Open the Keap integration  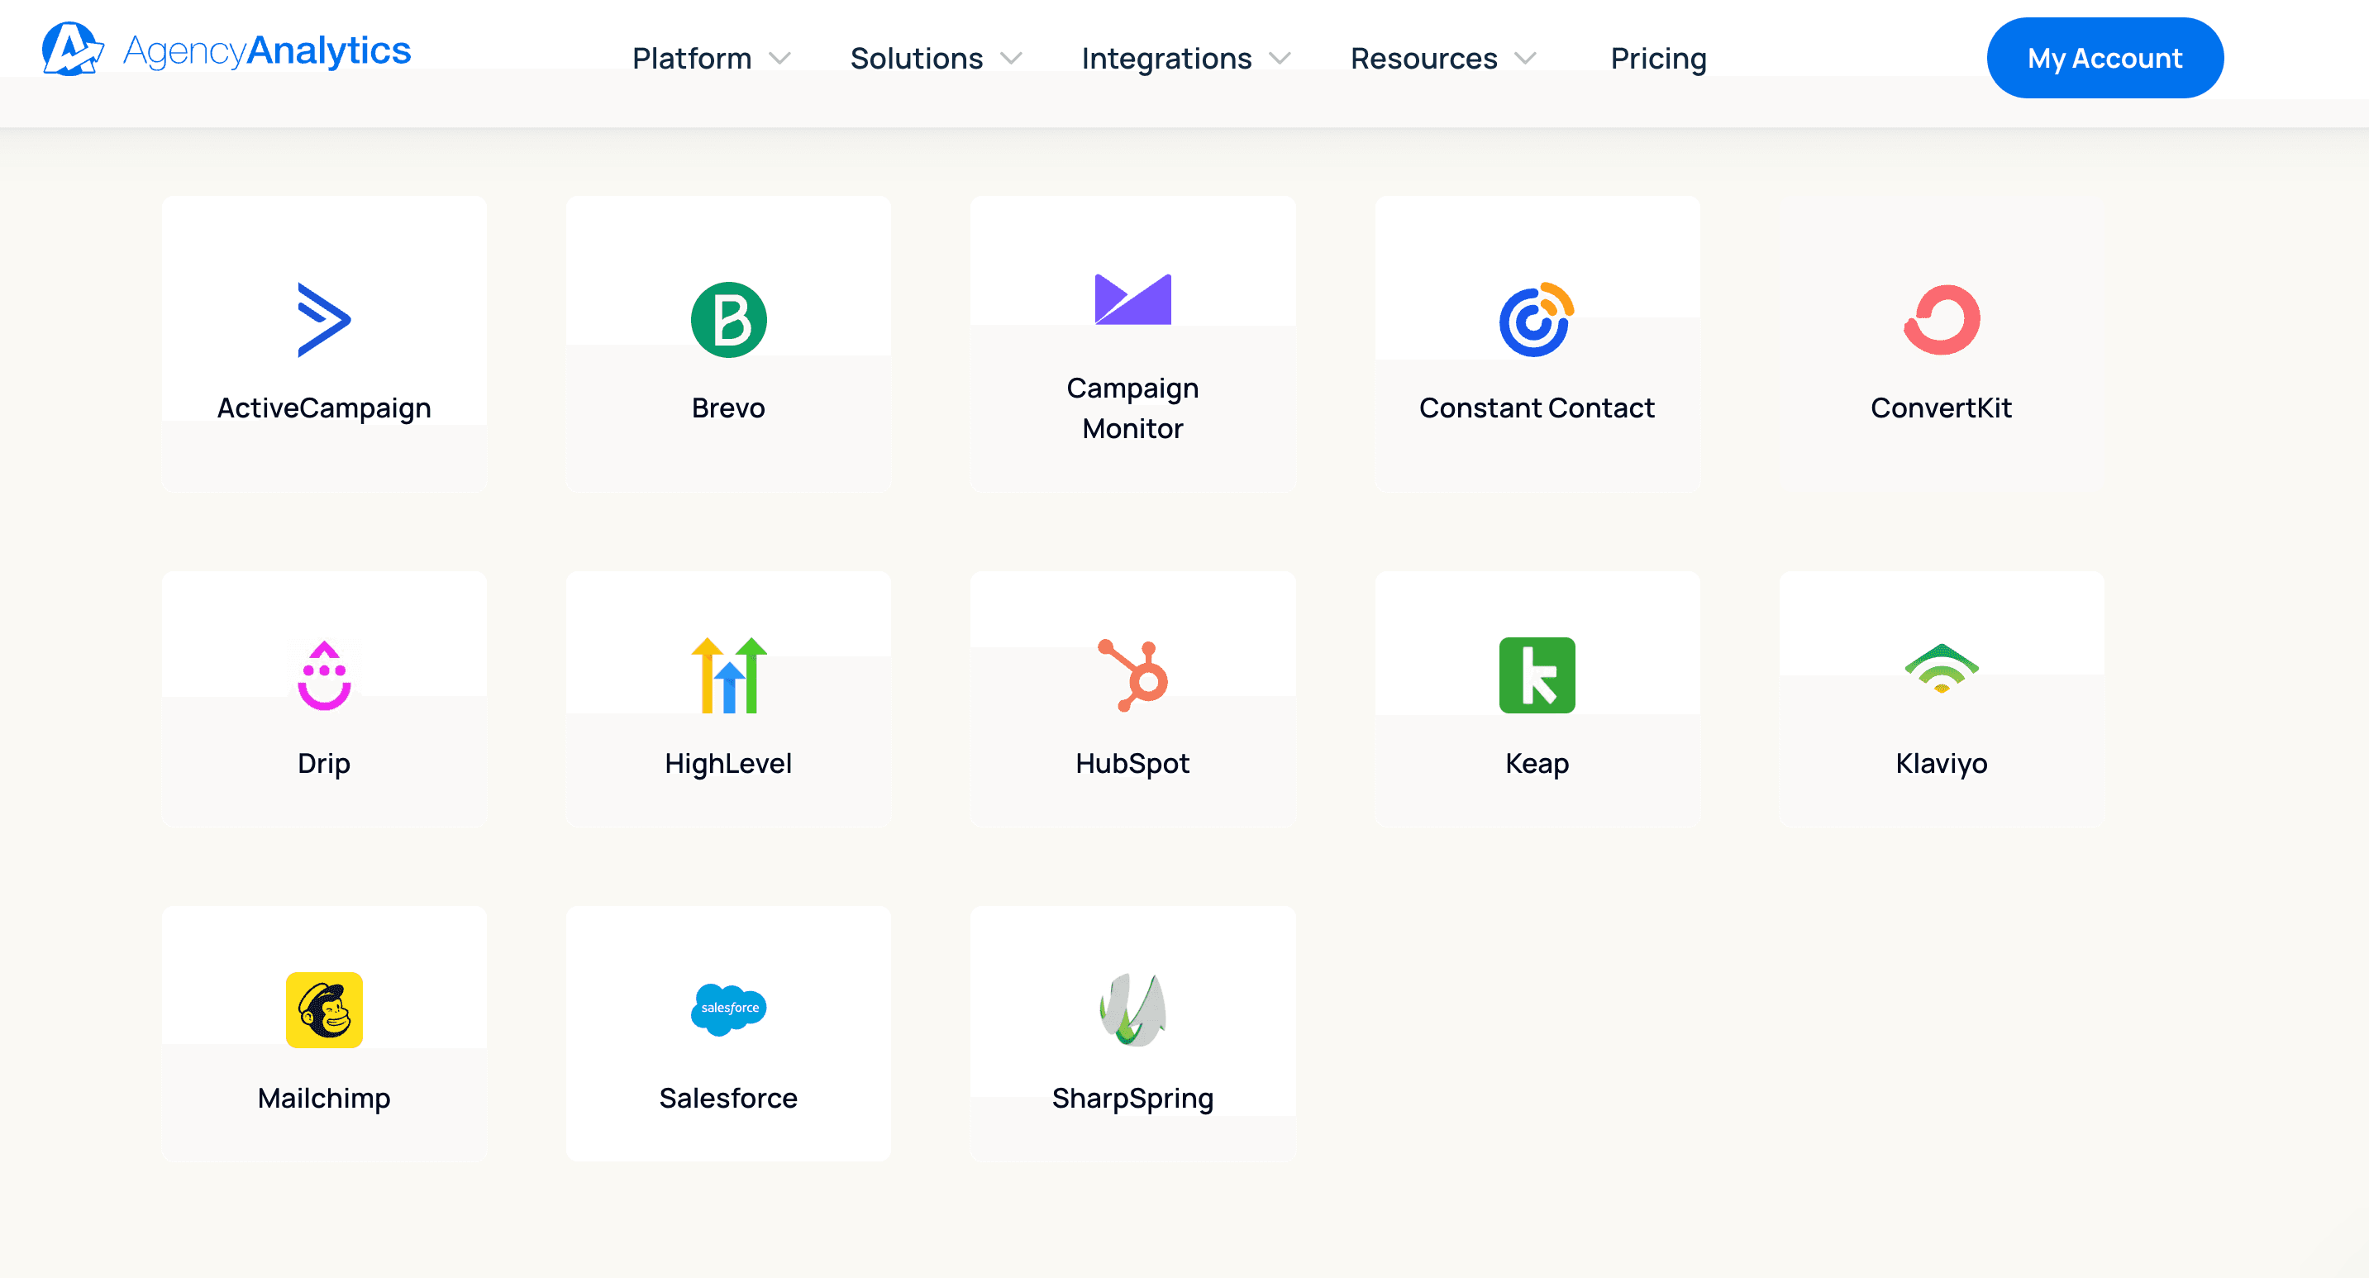tap(1537, 674)
